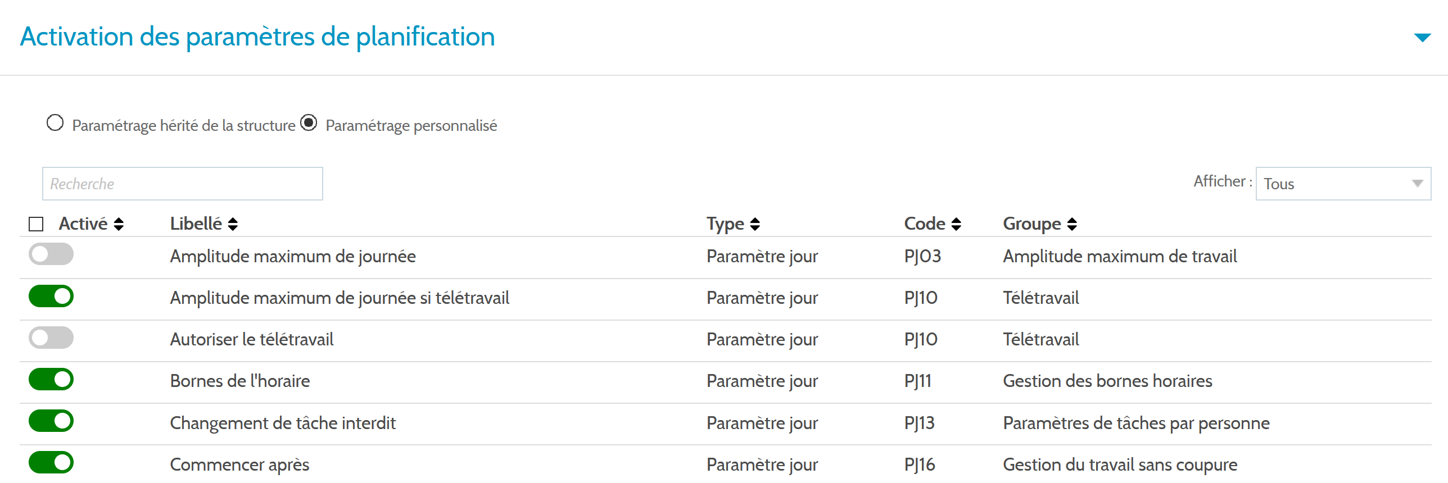The height and width of the screenshot is (483, 1448).
Task: Click the Amplitude maximum de journée row label
Action: pyautogui.click(x=292, y=256)
